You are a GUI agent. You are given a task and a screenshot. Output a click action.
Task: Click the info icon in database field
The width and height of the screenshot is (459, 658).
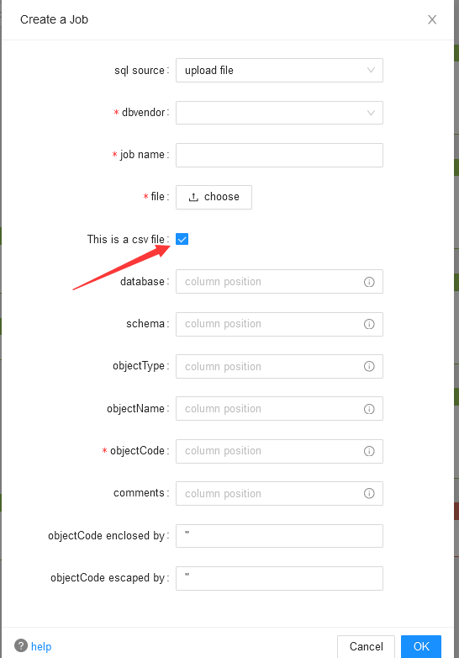[x=369, y=282]
